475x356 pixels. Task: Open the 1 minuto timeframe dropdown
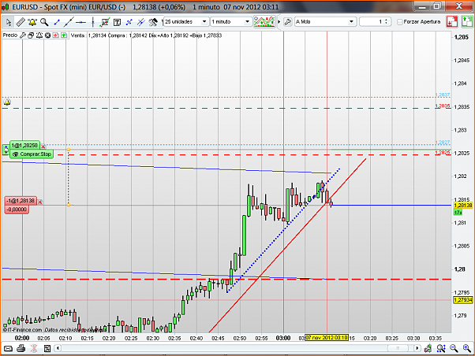tap(231, 22)
